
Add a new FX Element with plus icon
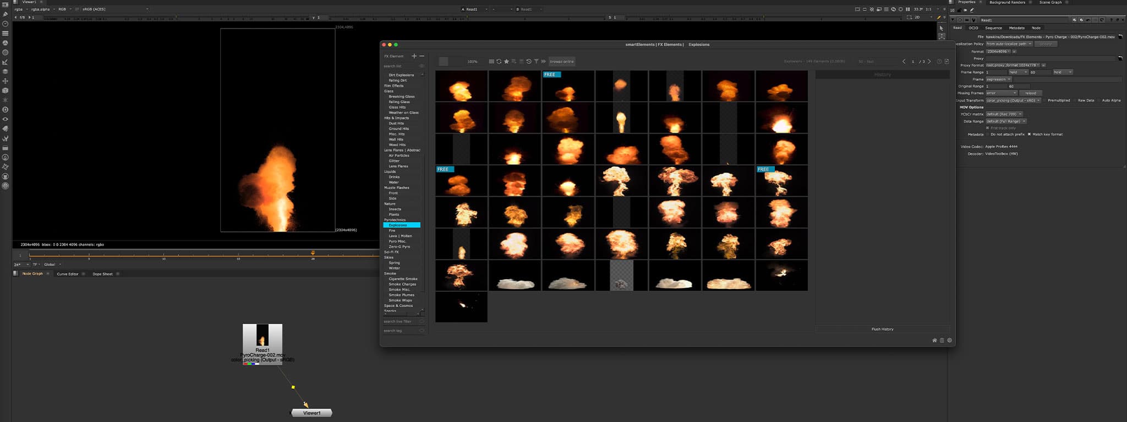pyautogui.click(x=414, y=56)
